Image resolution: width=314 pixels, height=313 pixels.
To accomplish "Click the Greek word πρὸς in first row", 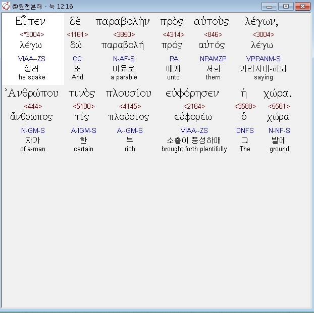I will pos(172,22).
